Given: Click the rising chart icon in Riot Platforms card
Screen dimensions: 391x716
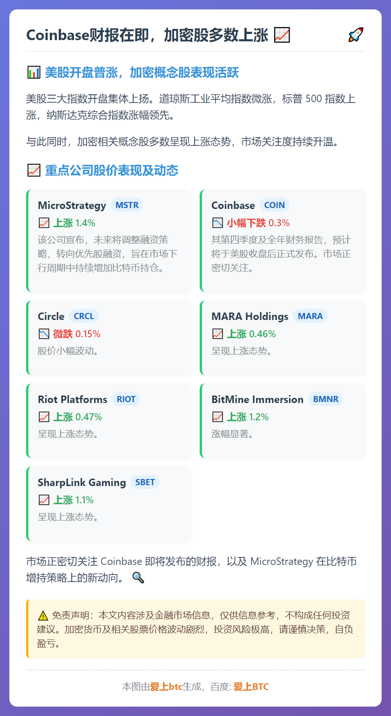Looking at the screenshot, I should pyautogui.click(x=44, y=417).
